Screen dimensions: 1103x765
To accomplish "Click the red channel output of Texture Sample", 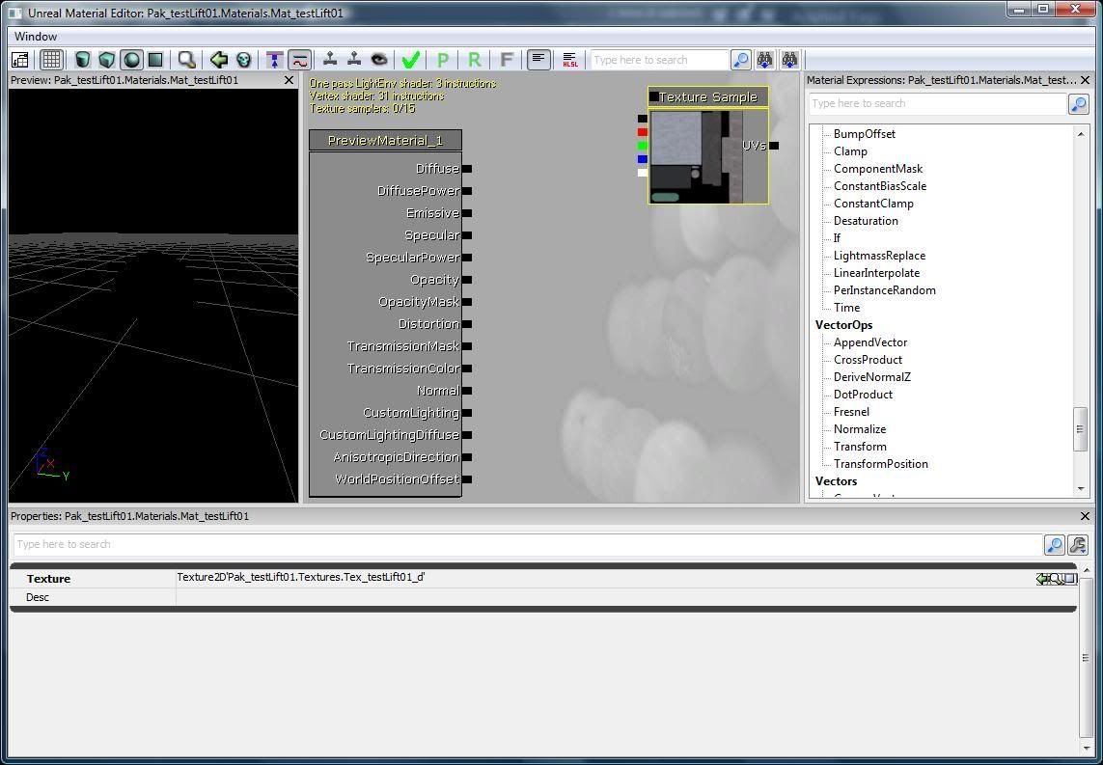I will click(x=643, y=132).
